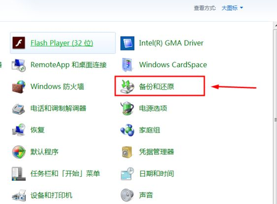Click the 声音 speaker icon
Viewport: 277px width, 204px height.
click(x=127, y=195)
